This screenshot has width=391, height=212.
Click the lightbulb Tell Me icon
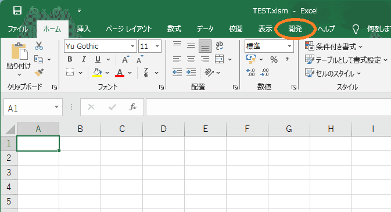(x=356, y=29)
